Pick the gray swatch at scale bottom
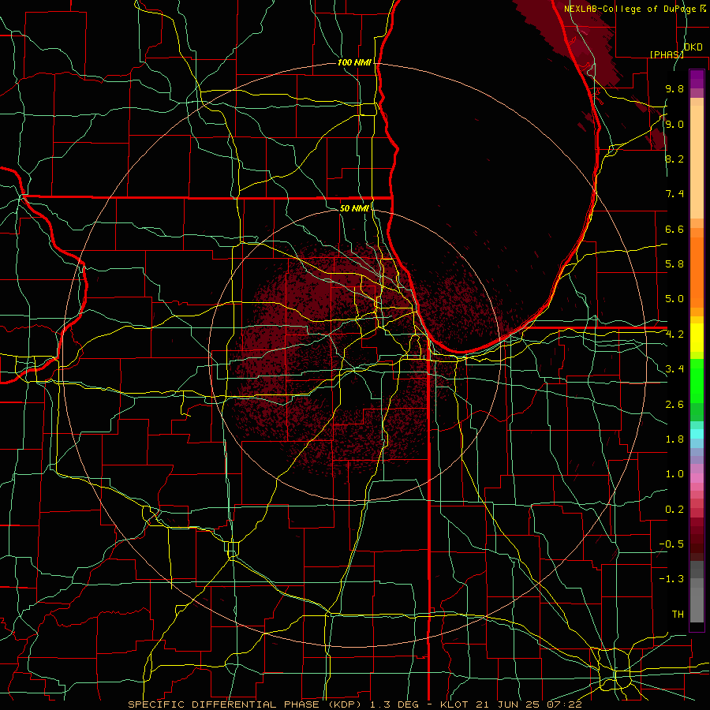The height and width of the screenshot is (710, 710). pyautogui.click(x=697, y=607)
